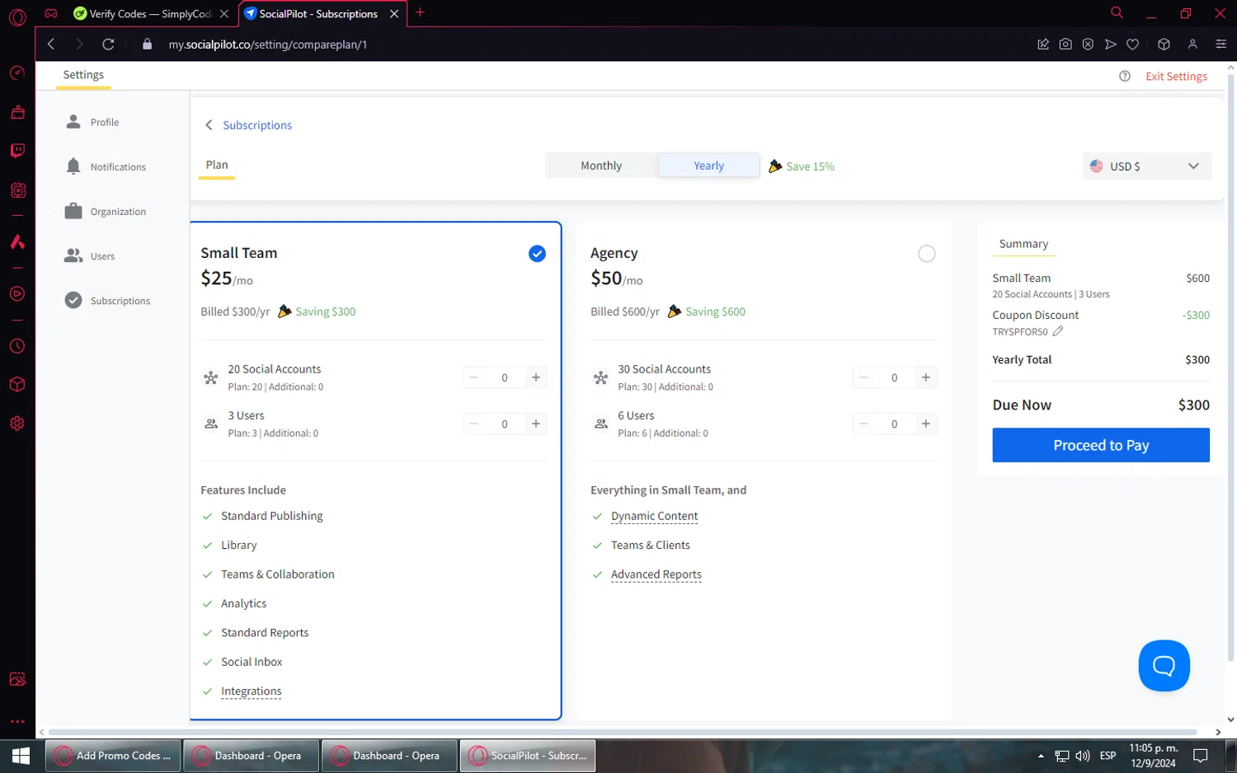Open the Twitch sidebar icon

(17, 151)
